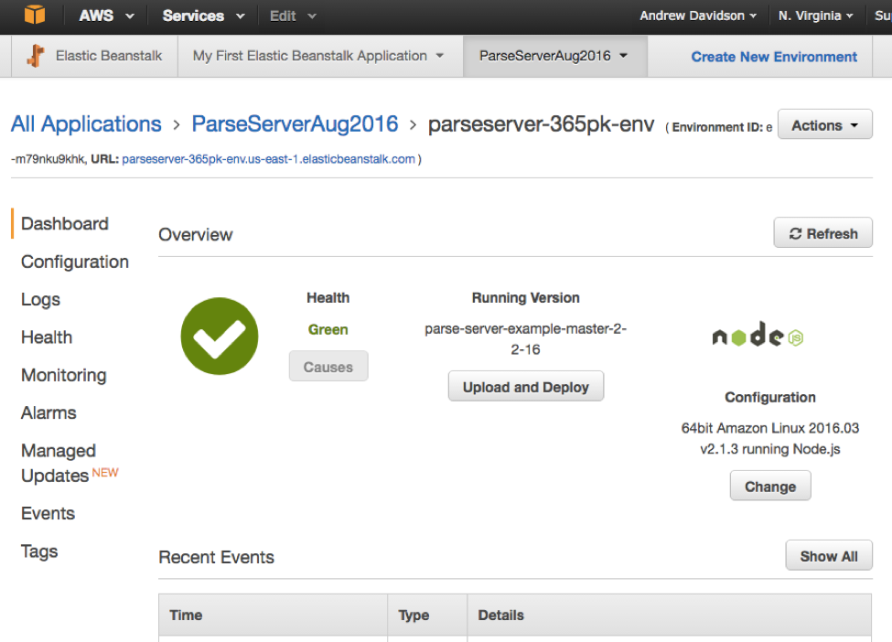Viewport: 892px width, 642px height.
Task: Open Tags in the sidebar
Action: (39, 551)
